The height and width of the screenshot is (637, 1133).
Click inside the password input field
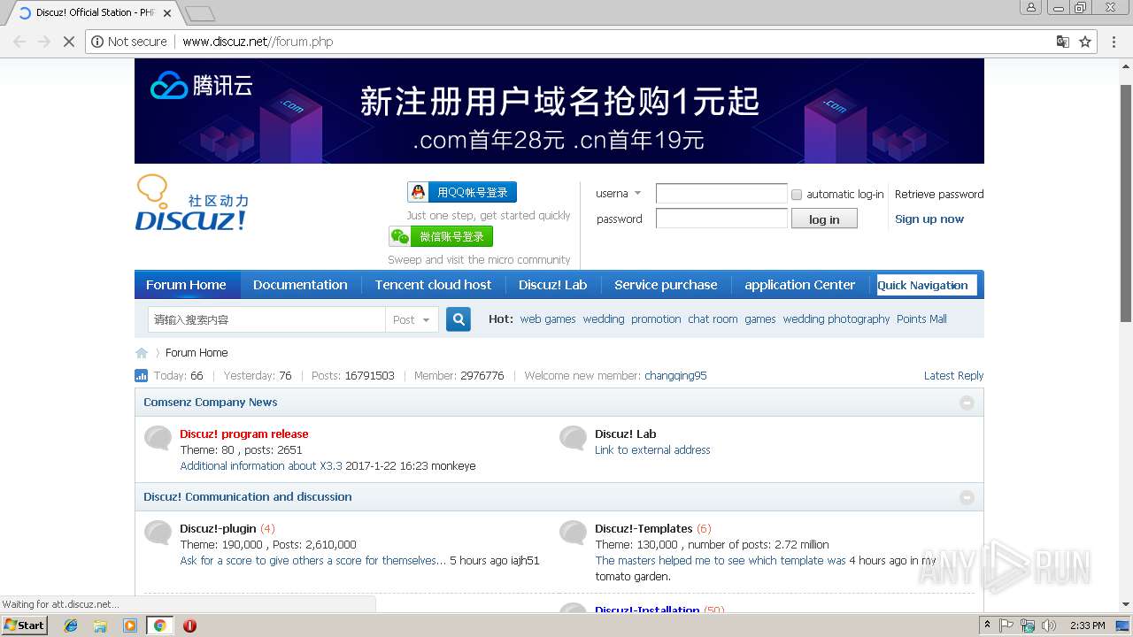click(x=721, y=219)
